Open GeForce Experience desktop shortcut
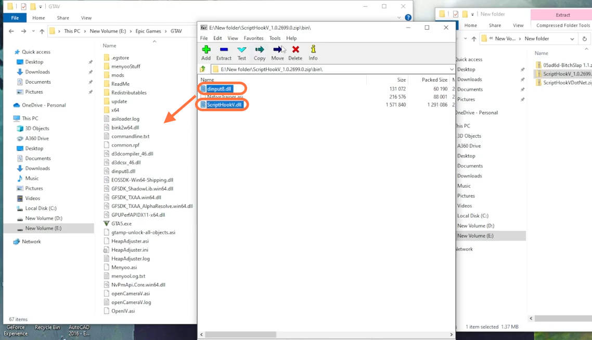 (16, 331)
